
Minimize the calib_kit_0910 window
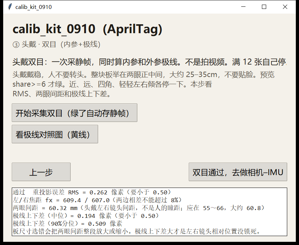tap(243, 7)
